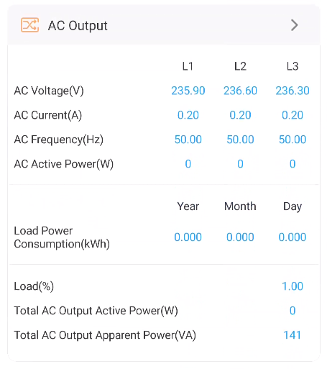Click L1 AC voltage value 235.90
327x369 pixels.
pos(188,91)
